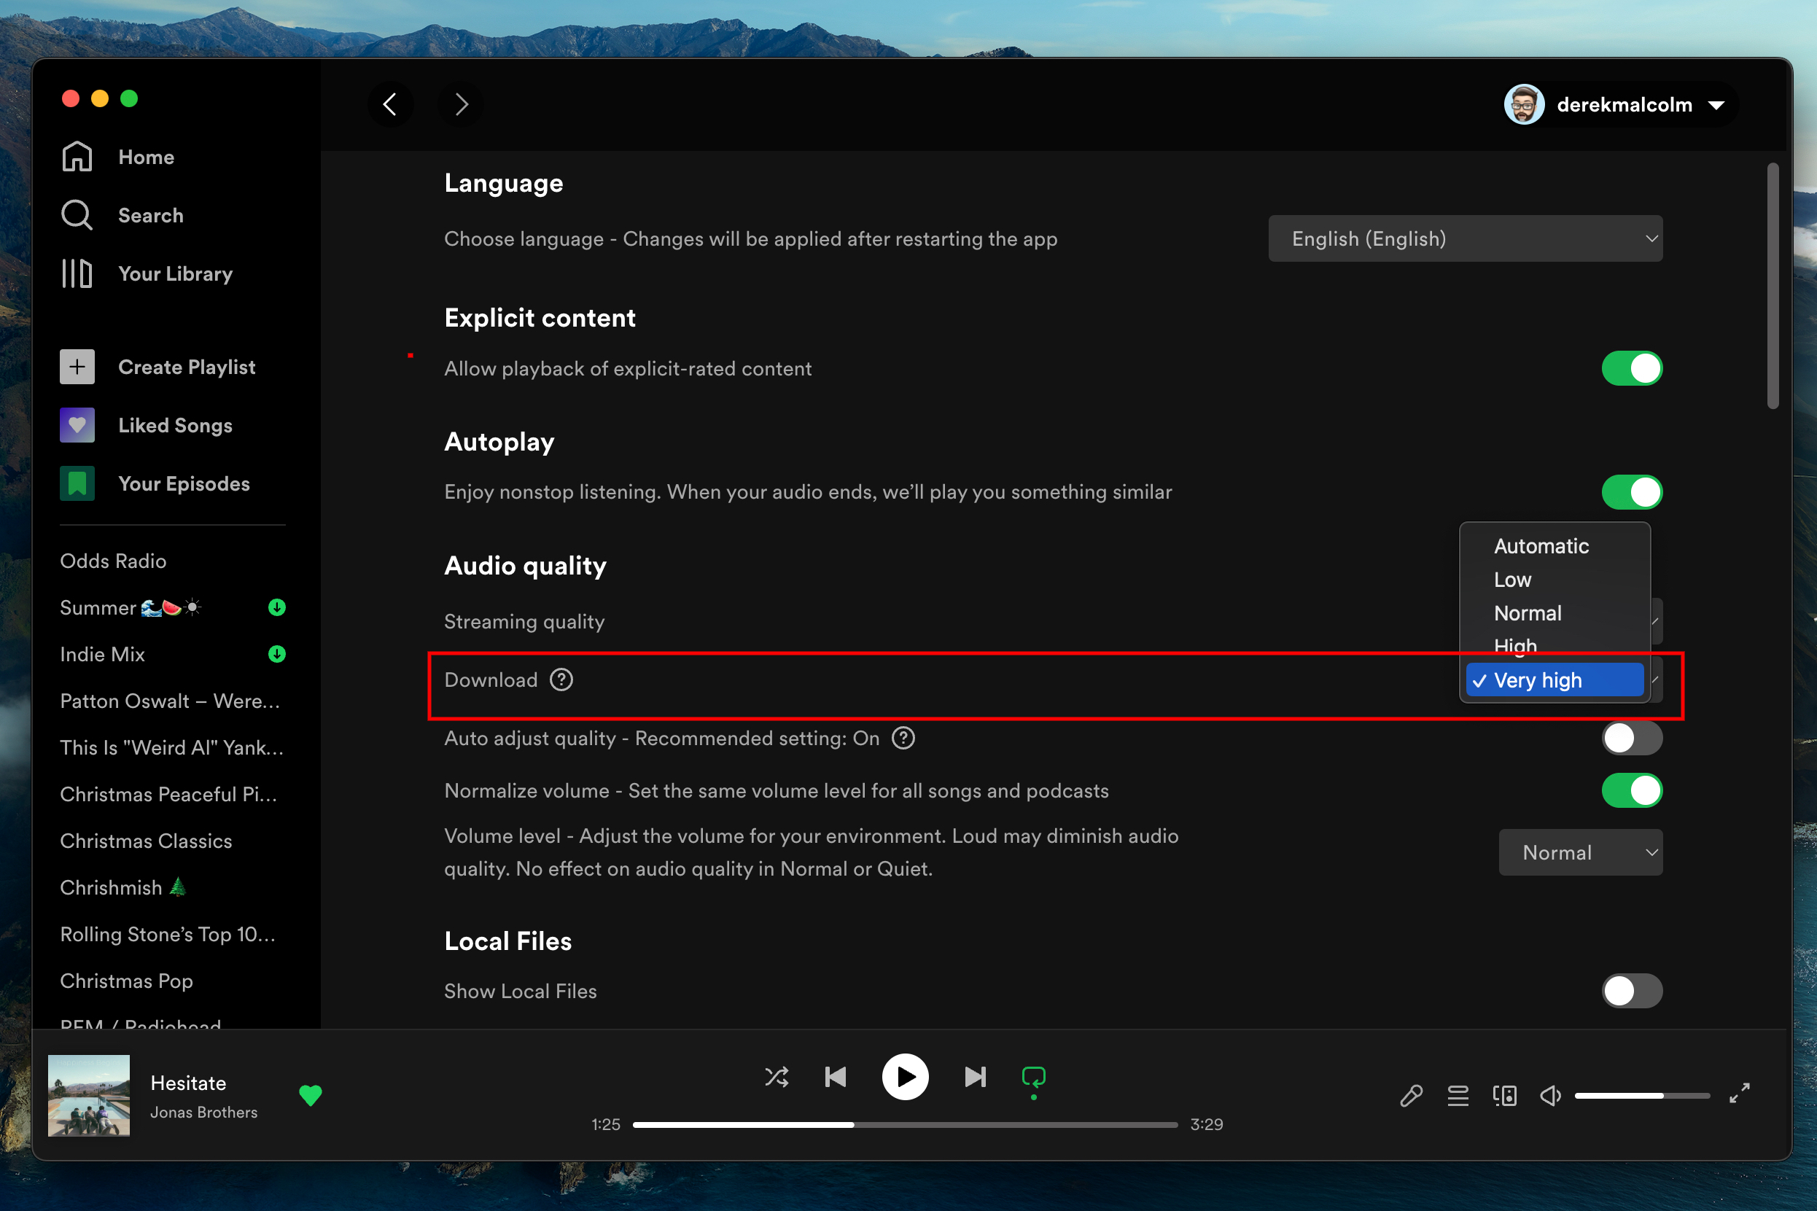This screenshot has height=1211, width=1817.
Task: Toggle Allow playback of explicit-rated content
Action: pyautogui.click(x=1630, y=366)
